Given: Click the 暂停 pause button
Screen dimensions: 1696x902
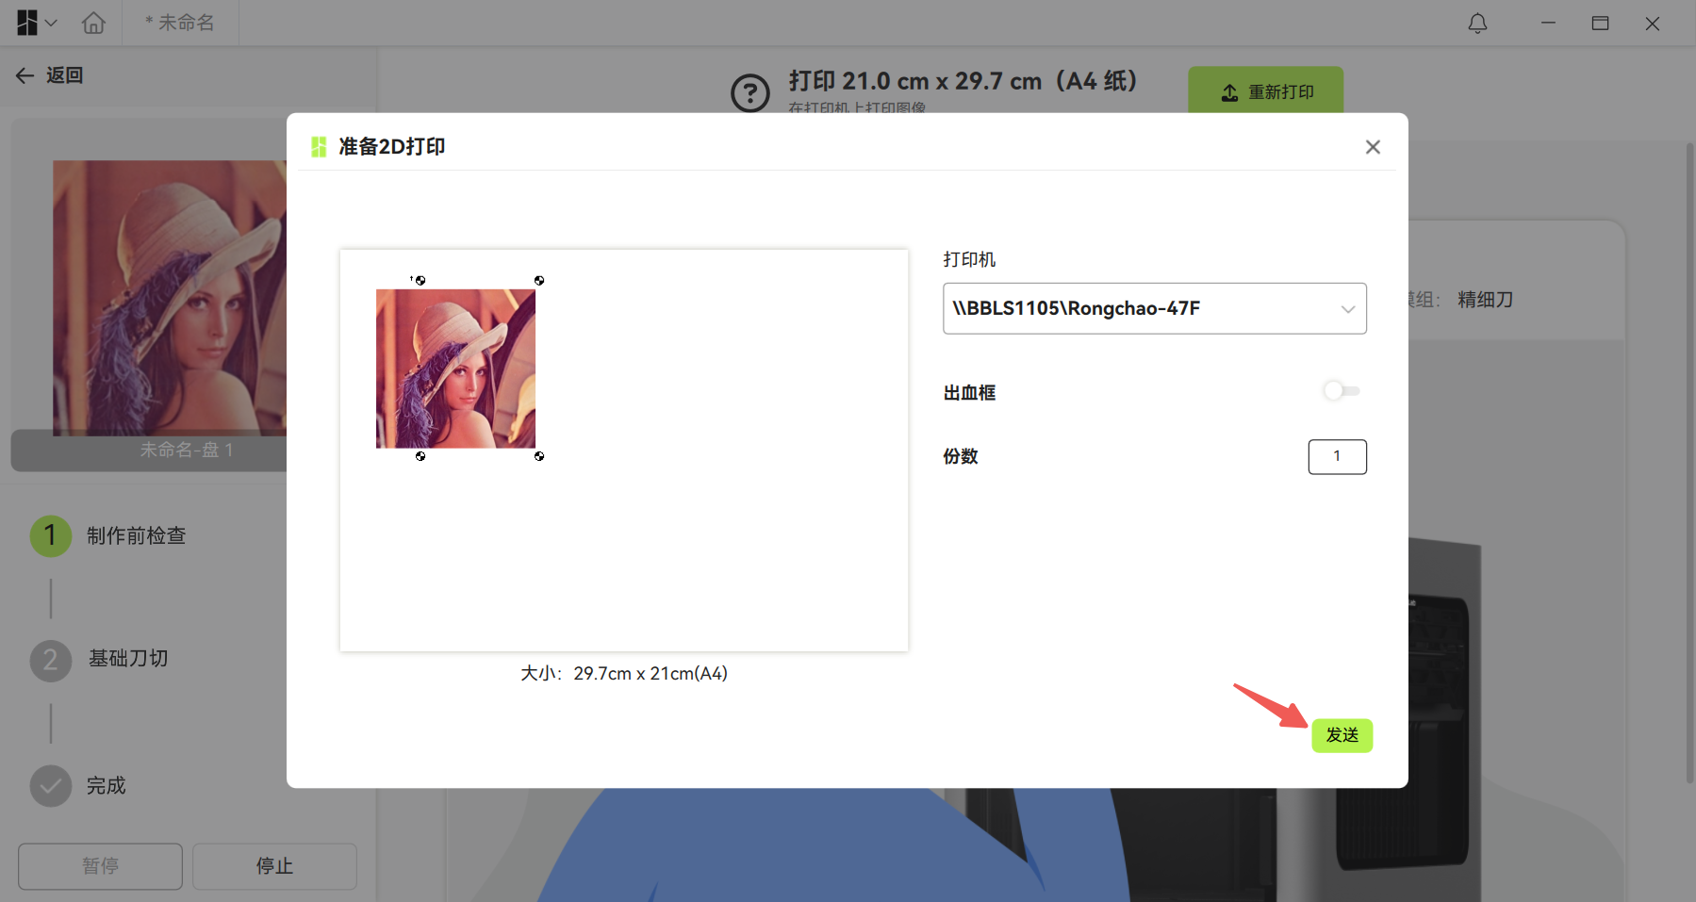Looking at the screenshot, I should [x=100, y=866].
